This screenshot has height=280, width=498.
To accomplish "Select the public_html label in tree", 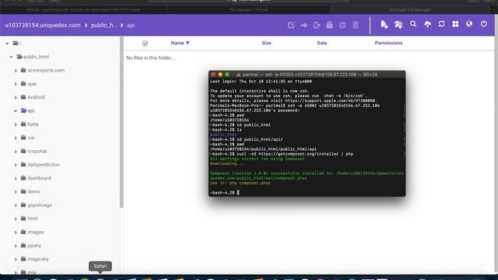I will click(37, 57).
